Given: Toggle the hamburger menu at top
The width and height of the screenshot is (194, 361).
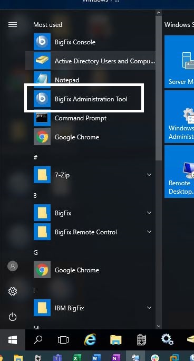Looking at the screenshot, I should pyautogui.click(x=13, y=25).
